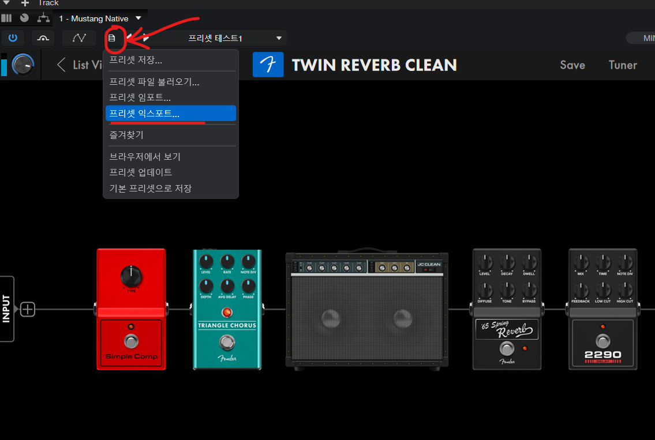The height and width of the screenshot is (440, 655).
Task: Toggle the plugin power bypass button
Action: (x=13, y=38)
